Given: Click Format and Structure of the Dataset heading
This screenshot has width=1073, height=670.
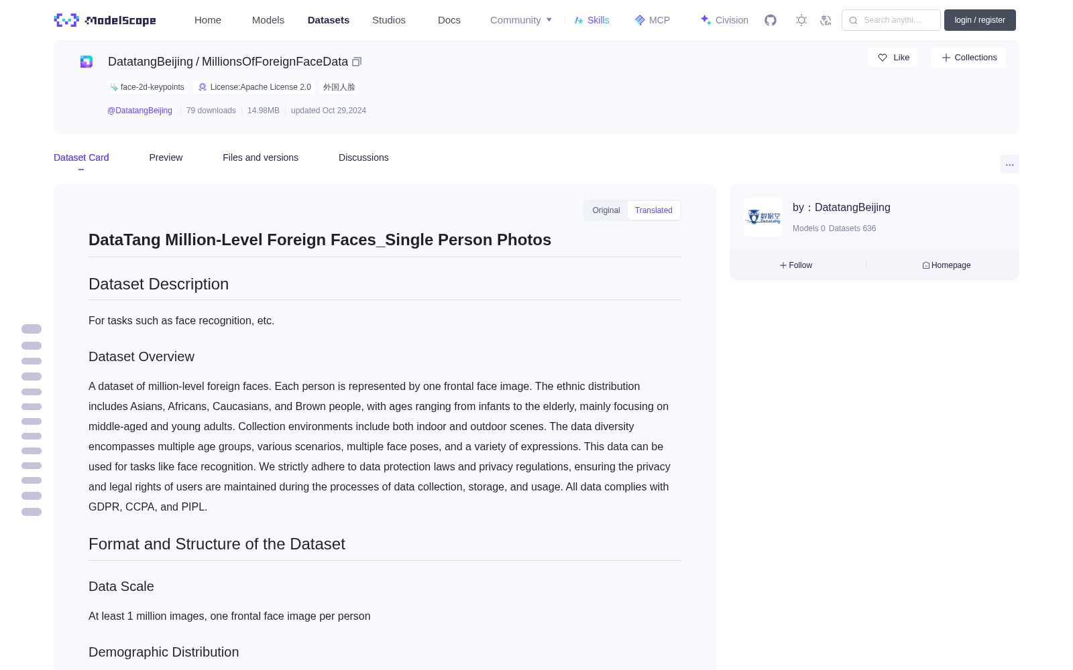Looking at the screenshot, I should tap(217, 544).
